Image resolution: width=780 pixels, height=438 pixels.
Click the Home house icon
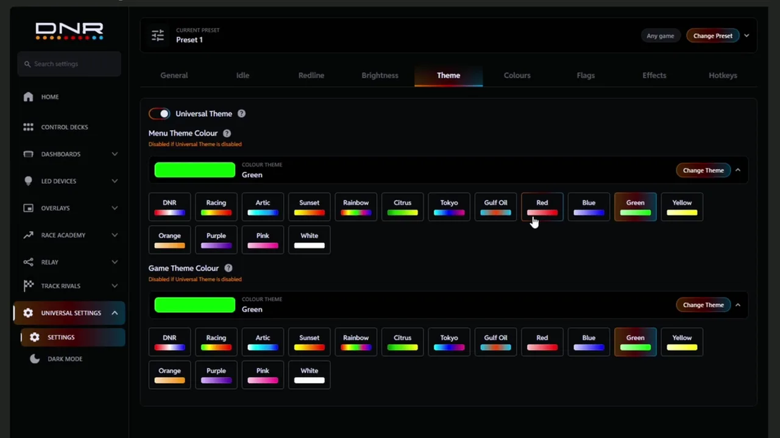28,97
